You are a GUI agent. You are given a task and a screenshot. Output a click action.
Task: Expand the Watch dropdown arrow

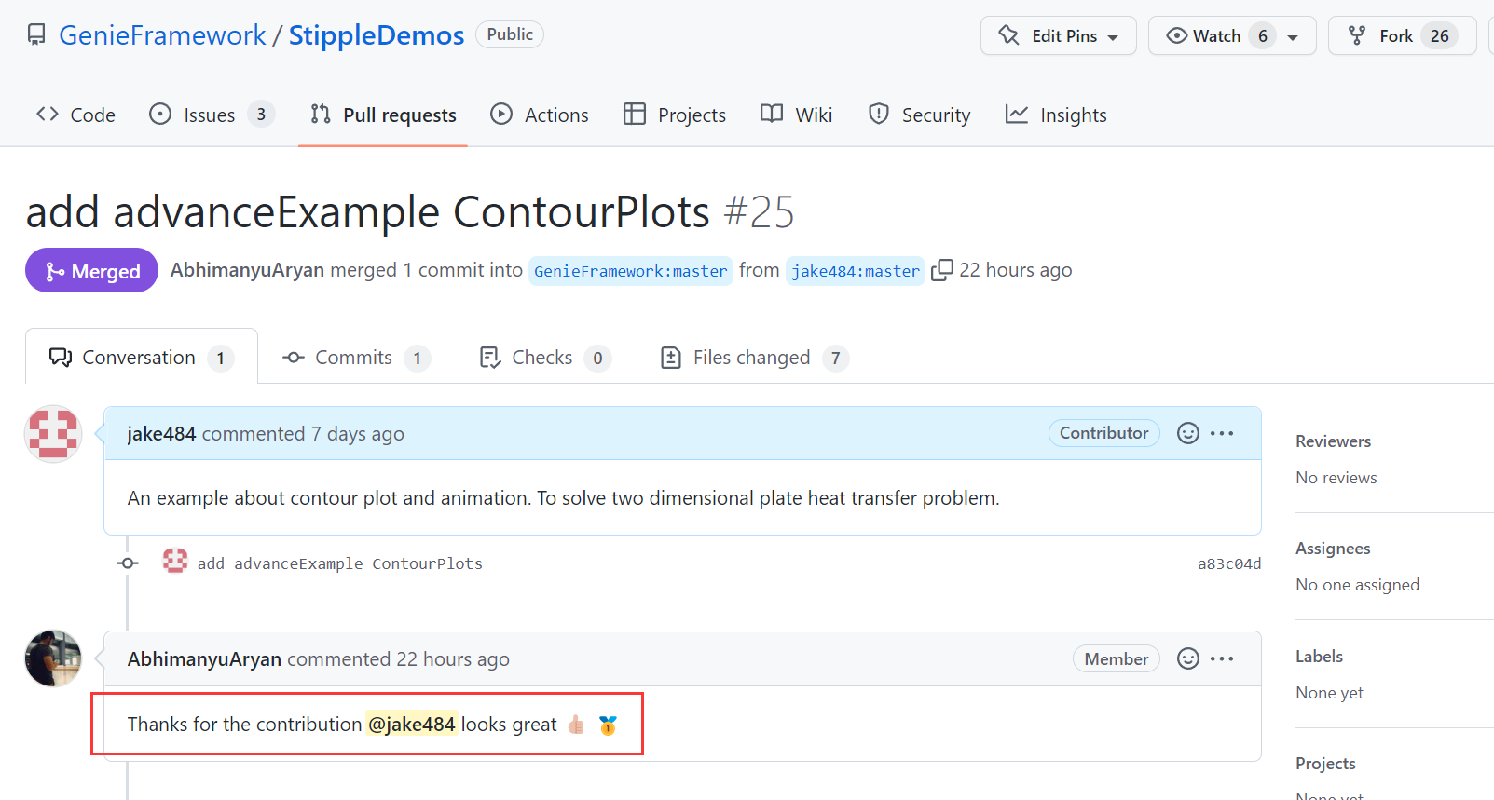[x=1293, y=37]
